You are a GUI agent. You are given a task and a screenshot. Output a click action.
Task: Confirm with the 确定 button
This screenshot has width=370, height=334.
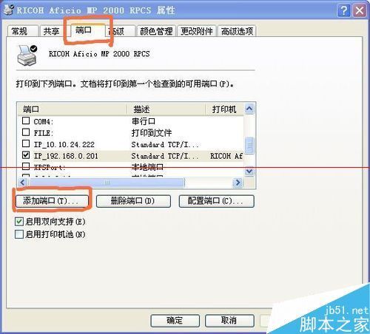click(x=175, y=321)
